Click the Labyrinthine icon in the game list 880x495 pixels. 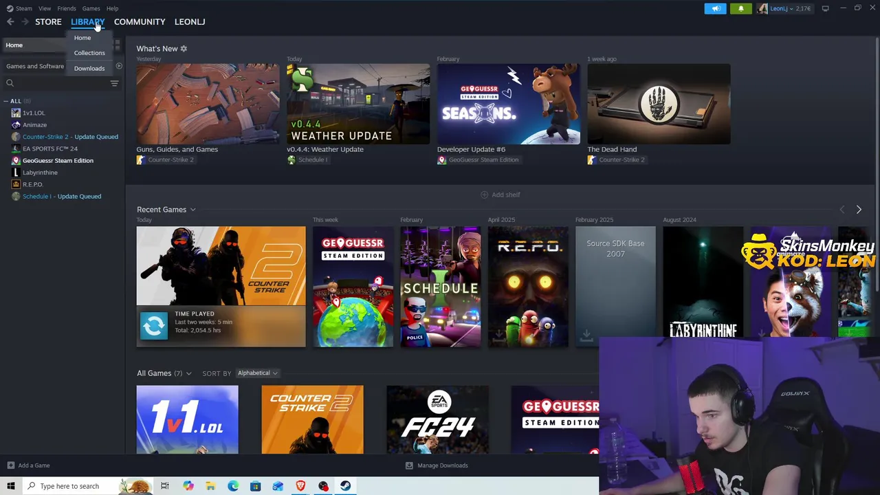(16, 173)
